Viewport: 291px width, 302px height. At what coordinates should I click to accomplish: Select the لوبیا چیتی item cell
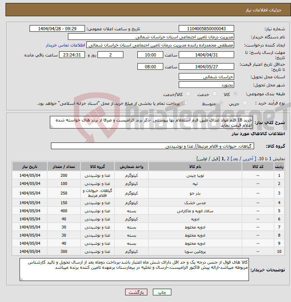[x=195, y=175]
